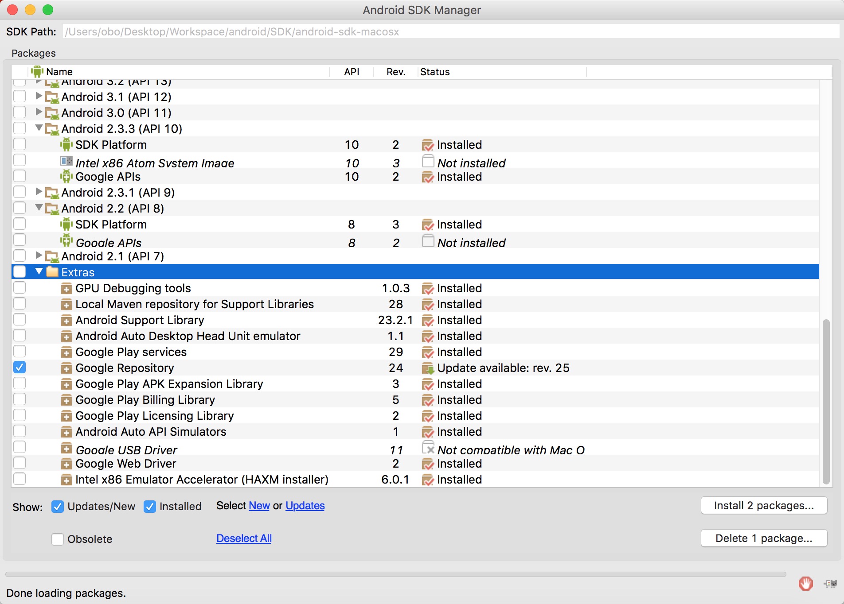
Task: Click the Install 2 packages button
Action: (764, 506)
